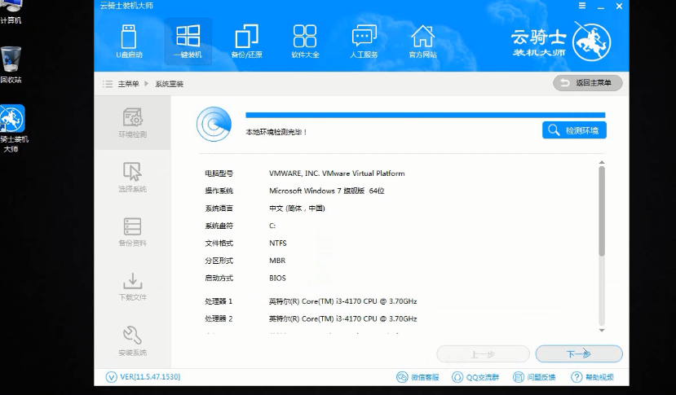676x395 pixels.
Task: Open the U盘启动 tool
Action: (x=129, y=42)
